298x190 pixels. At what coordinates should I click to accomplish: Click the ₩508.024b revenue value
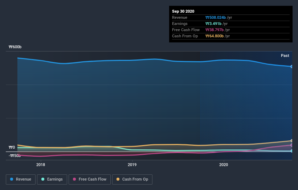point(216,17)
